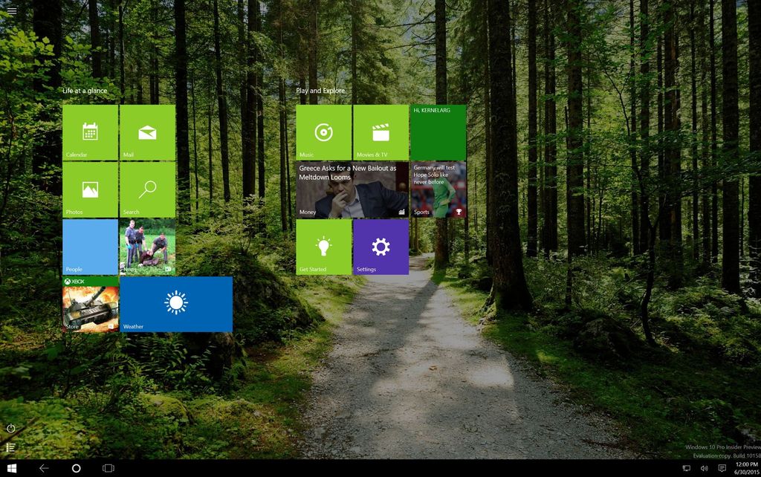Open the hamburger menu at top left
This screenshot has height=477, width=761.
pyautogui.click(x=10, y=11)
